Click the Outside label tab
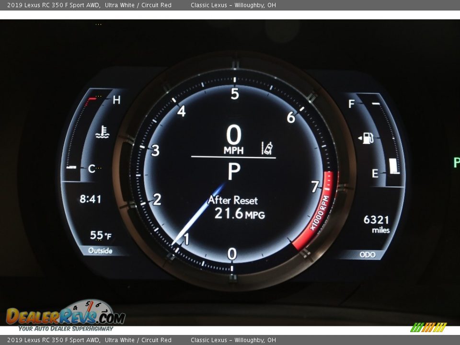 click(100, 251)
